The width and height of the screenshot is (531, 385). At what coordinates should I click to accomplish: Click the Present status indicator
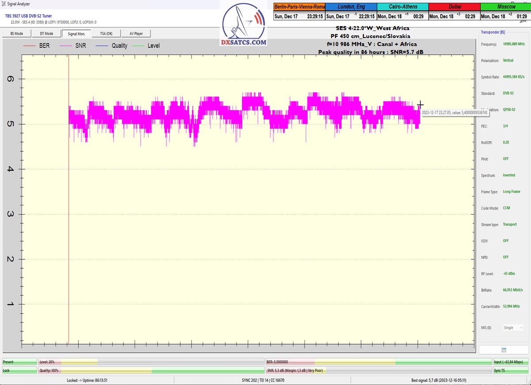point(19,362)
